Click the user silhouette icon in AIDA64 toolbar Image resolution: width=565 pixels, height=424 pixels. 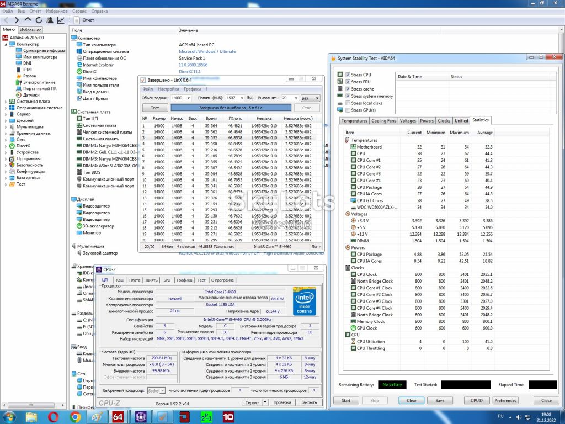[50, 20]
